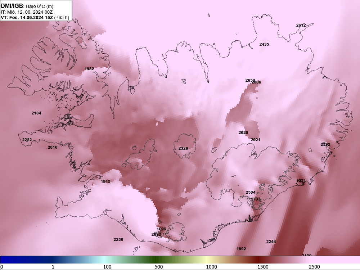Click the map value 1892
360x270 pixels.
pos(241,249)
